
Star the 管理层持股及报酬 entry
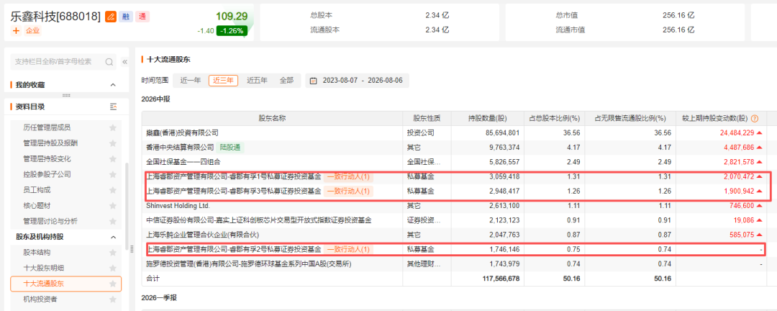(113, 143)
